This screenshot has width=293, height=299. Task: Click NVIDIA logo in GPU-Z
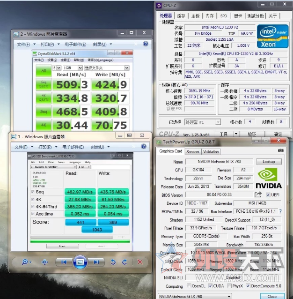[269, 179]
